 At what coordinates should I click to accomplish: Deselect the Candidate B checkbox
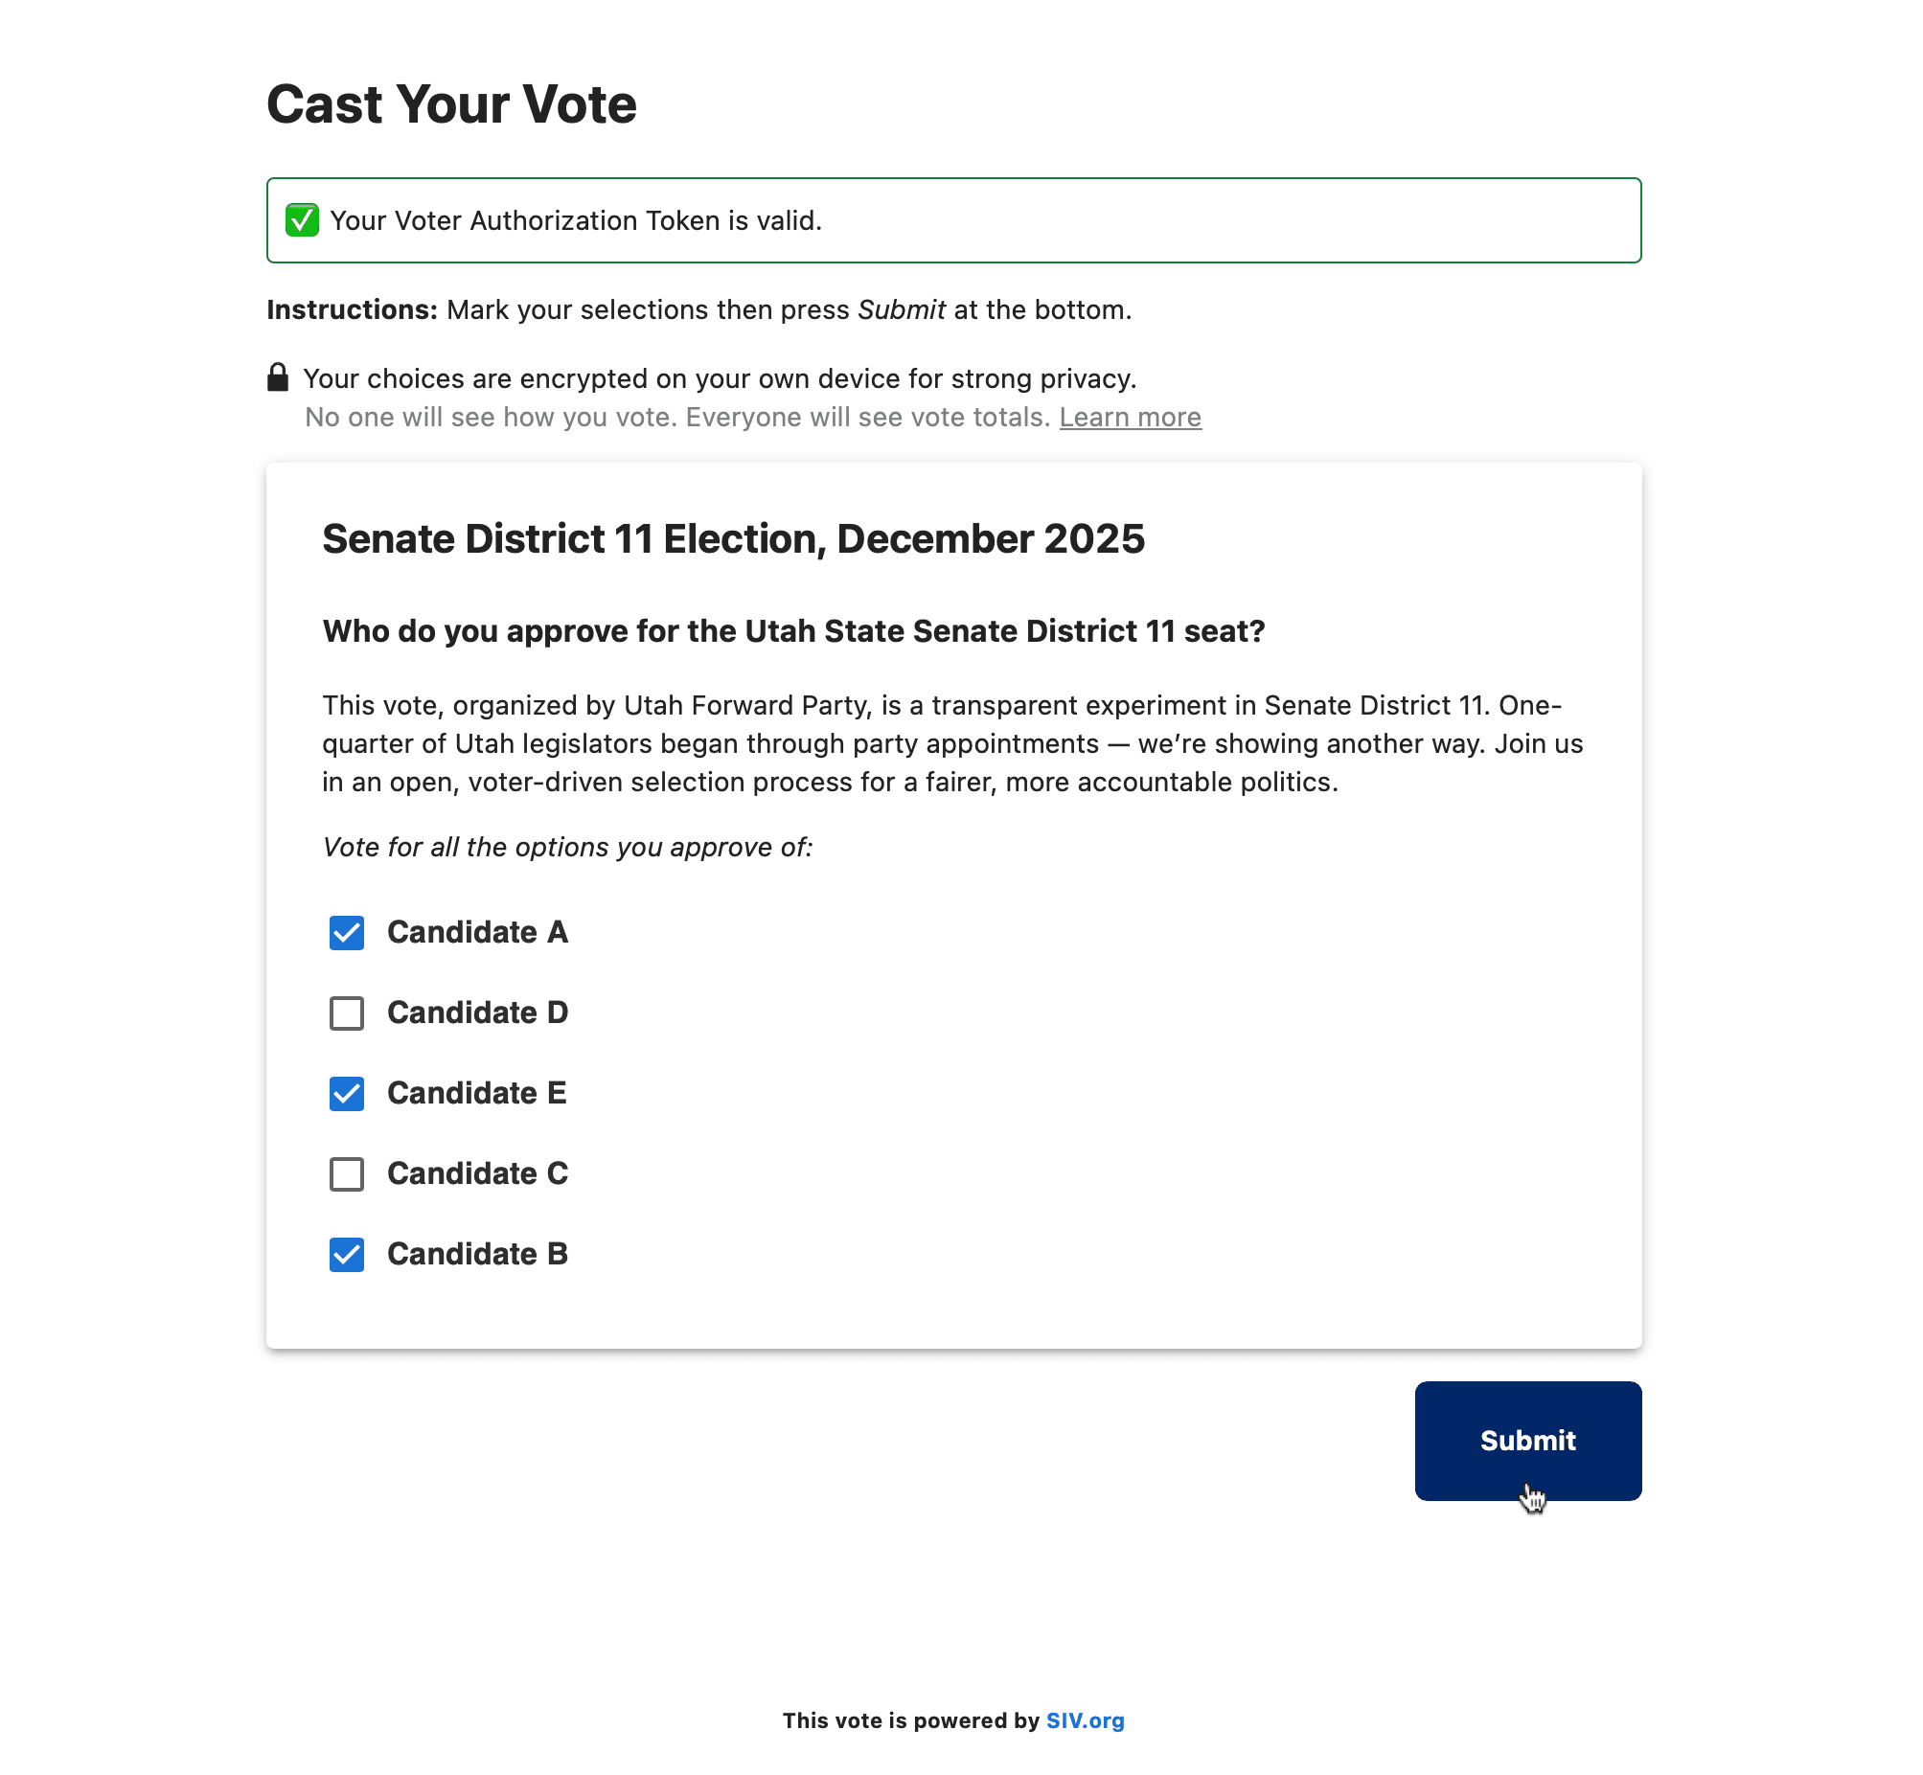[346, 1255]
